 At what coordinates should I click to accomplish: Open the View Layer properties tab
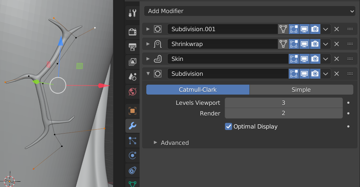[133, 62]
